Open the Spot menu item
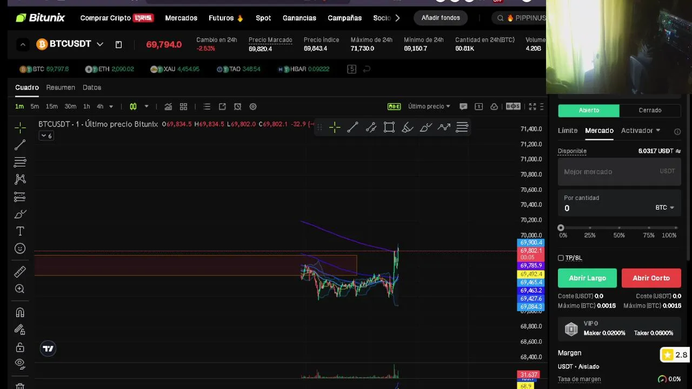692x389 pixels. pyautogui.click(x=263, y=18)
